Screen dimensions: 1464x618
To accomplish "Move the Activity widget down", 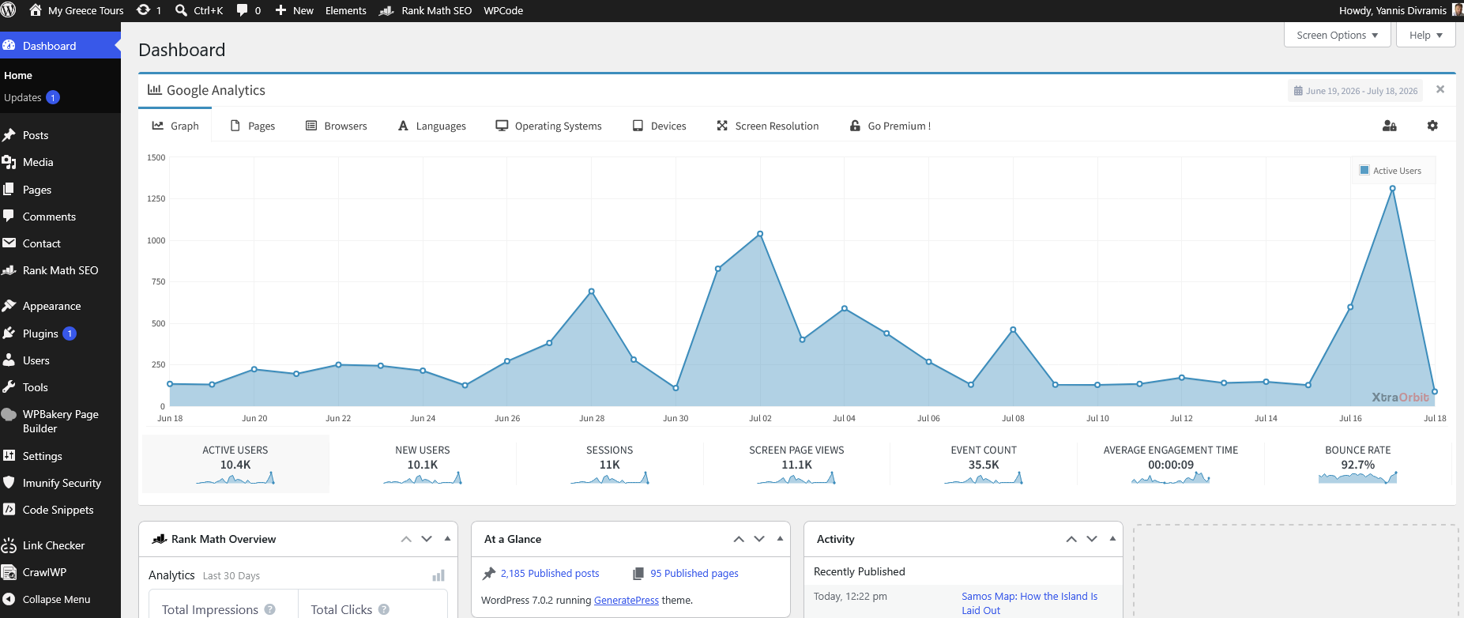I will pyautogui.click(x=1092, y=539).
